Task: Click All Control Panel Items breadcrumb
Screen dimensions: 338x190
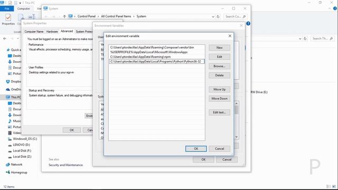Action: 116,16
